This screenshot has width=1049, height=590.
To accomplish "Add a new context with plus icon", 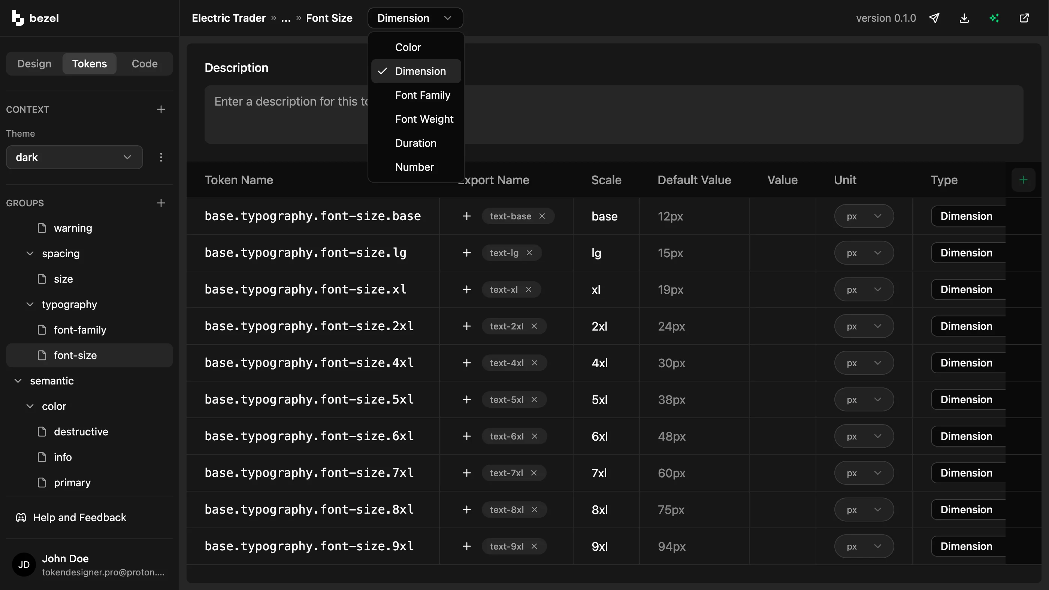I will pos(161,109).
